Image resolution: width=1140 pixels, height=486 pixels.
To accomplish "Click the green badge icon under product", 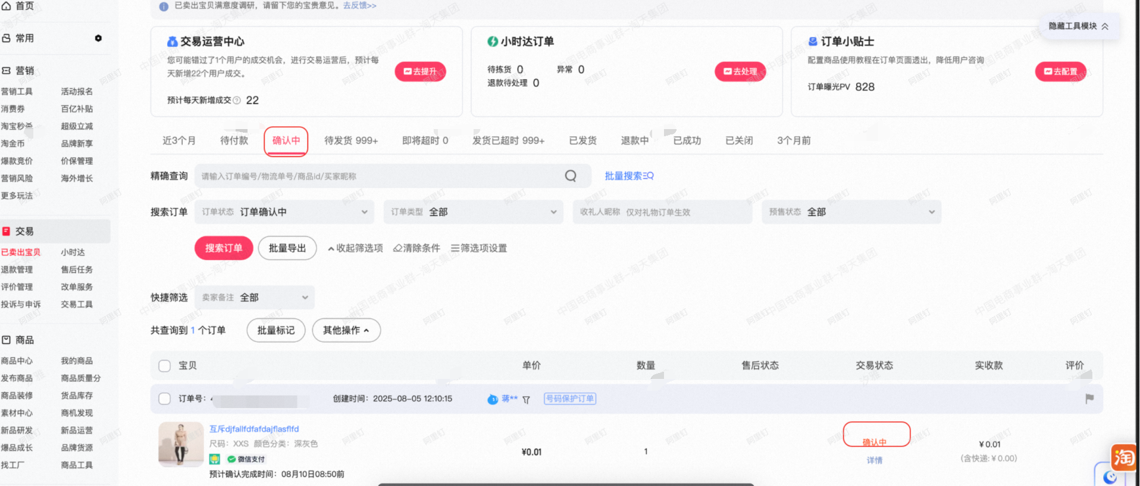I will click(x=215, y=459).
